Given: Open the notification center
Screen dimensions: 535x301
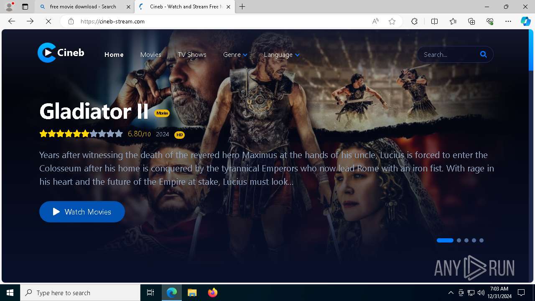Looking at the screenshot, I should [521, 293].
